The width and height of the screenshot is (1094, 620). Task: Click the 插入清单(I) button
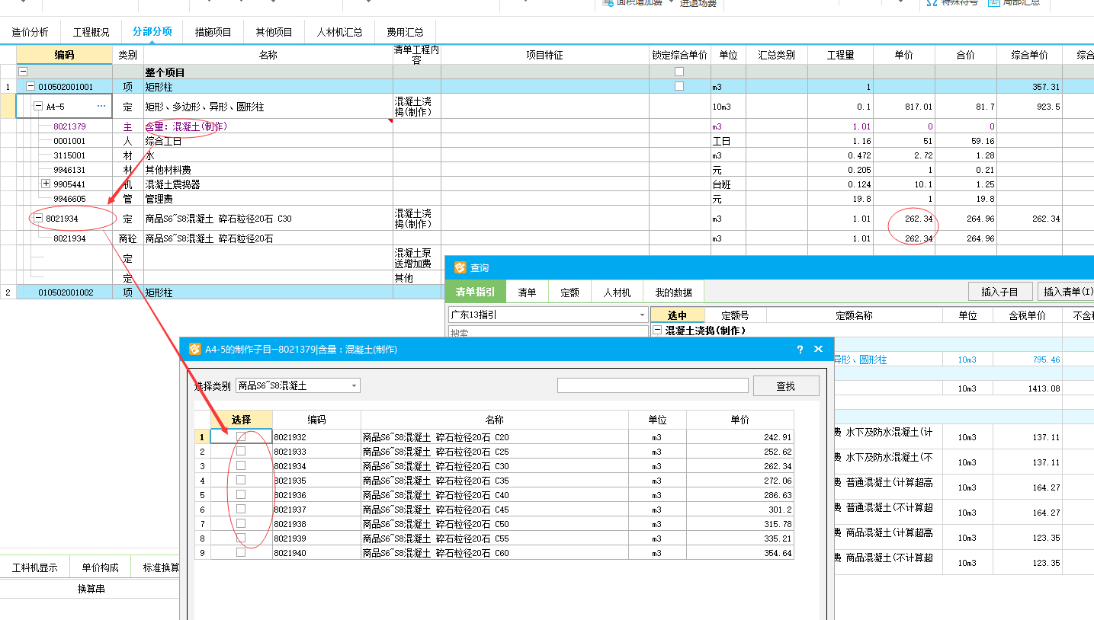coord(1067,292)
